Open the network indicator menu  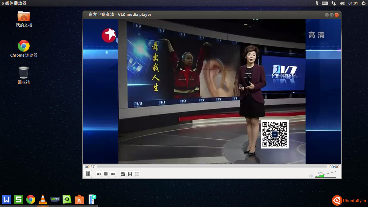(x=334, y=3)
